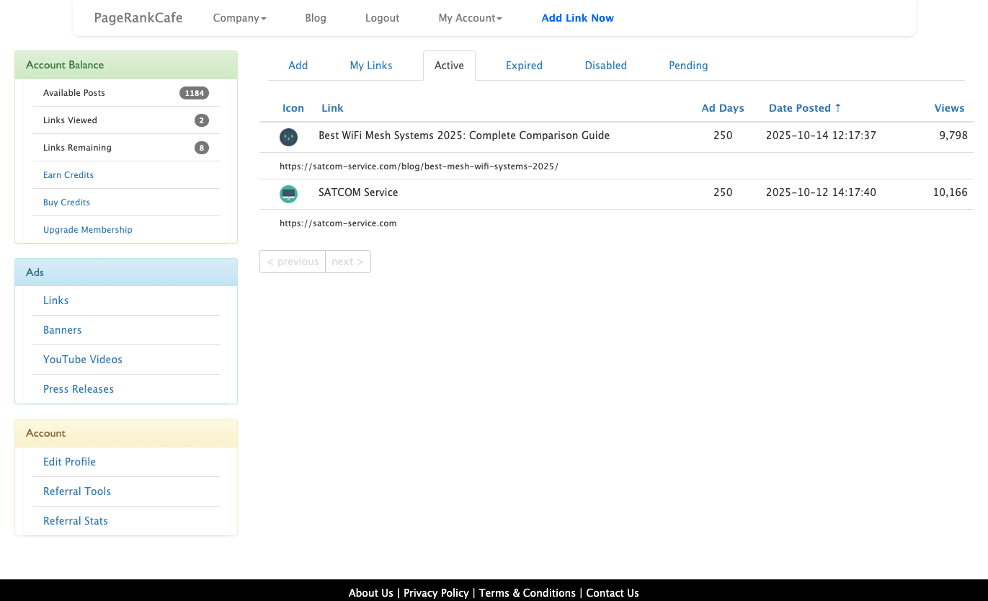Open the My Links tab
The height and width of the screenshot is (601, 988).
(370, 65)
